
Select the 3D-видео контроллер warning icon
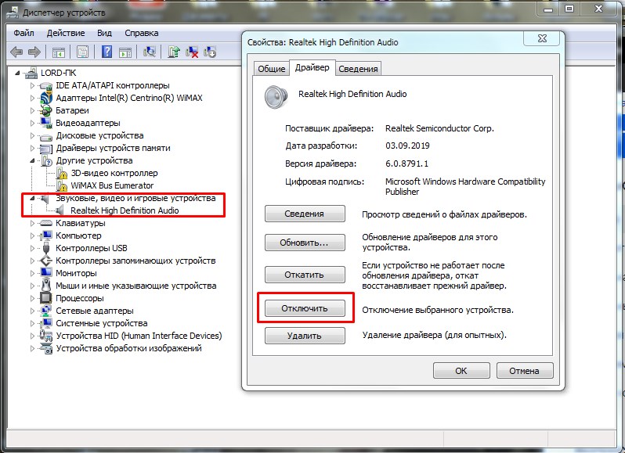pyautogui.click(x=61, y=174)
